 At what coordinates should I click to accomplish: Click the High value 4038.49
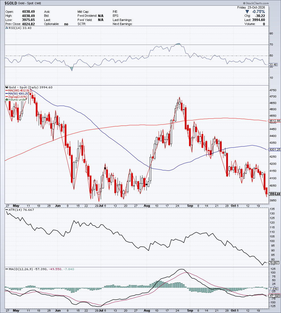coord(28,16)
